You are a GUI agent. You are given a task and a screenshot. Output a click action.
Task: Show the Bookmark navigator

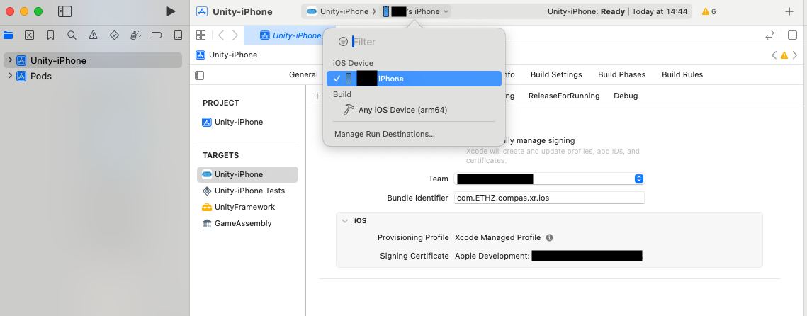click(x=50, y=35)
